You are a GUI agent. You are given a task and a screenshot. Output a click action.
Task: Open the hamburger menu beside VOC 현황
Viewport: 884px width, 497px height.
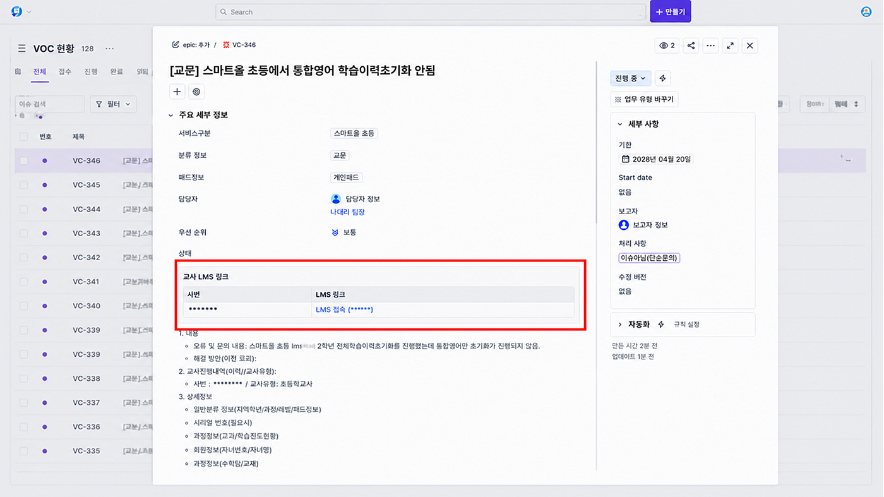21,49
